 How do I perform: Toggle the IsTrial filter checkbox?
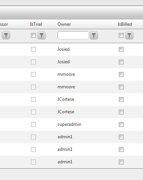click(33, 35)
